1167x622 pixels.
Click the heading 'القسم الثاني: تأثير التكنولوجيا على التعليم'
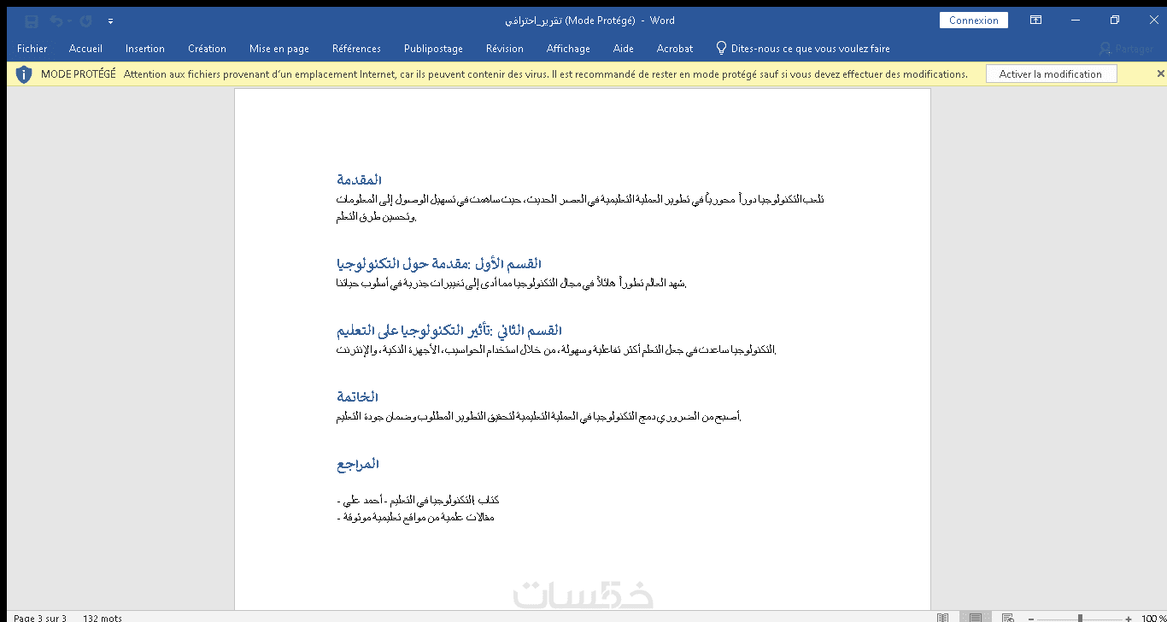point(449,330)
